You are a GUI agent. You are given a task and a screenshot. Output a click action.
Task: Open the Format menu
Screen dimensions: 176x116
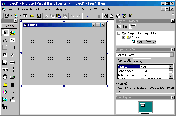46,9
